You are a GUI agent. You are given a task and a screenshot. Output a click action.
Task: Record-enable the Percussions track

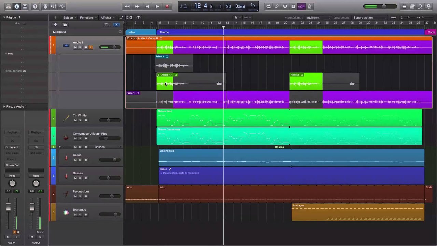click(x=86, y=196)
